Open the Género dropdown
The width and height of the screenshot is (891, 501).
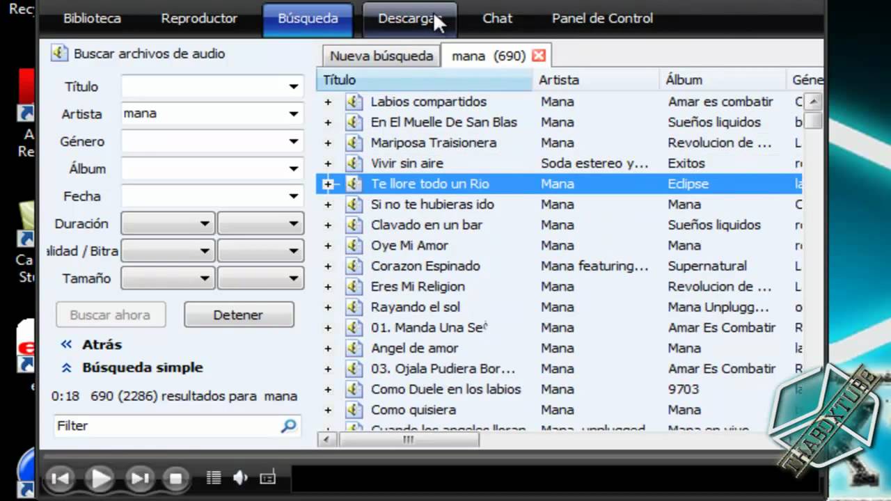tap(294, 141)
